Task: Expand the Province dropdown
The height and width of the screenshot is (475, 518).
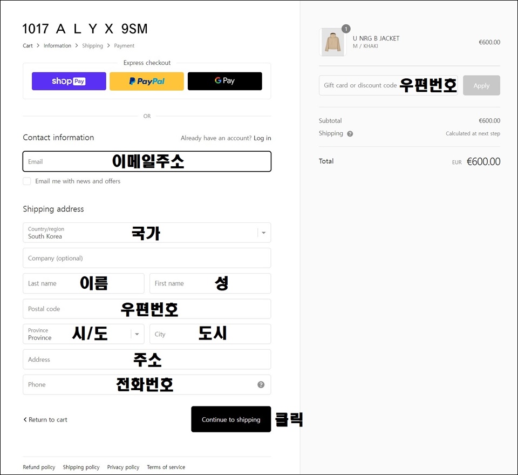Action: pos(84,334)
